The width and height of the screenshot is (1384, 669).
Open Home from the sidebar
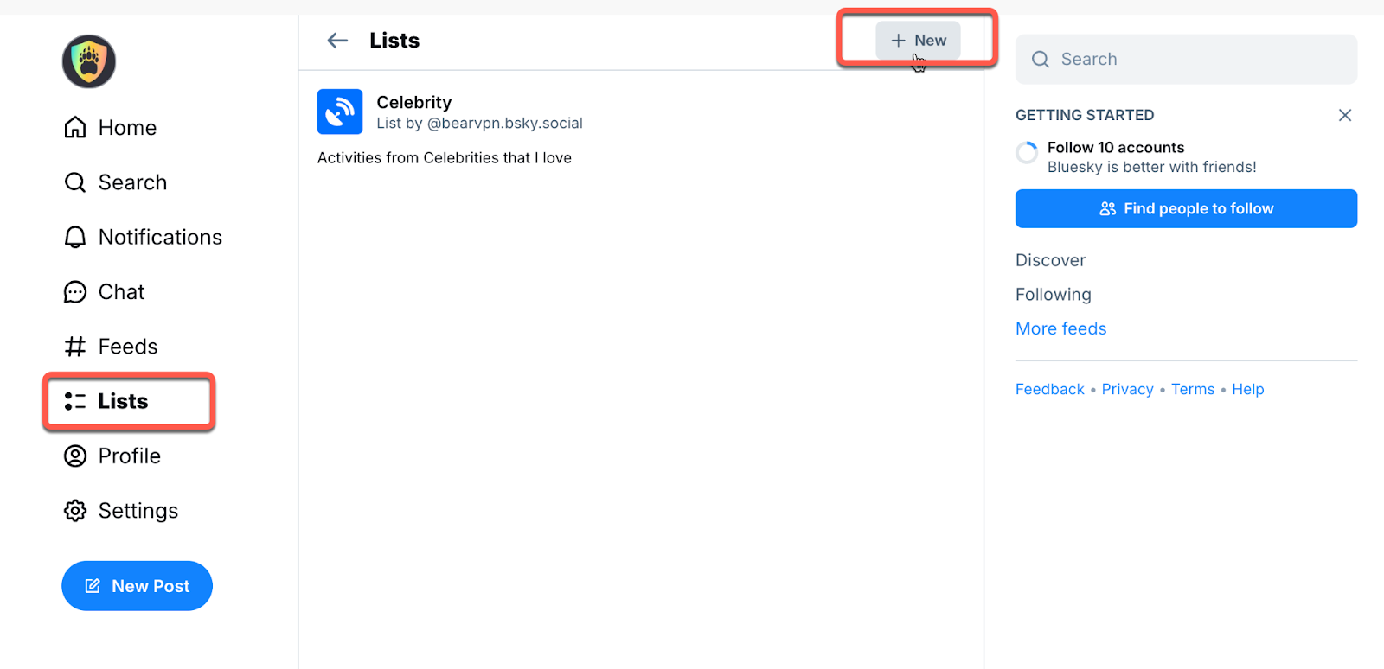(110, 128)
